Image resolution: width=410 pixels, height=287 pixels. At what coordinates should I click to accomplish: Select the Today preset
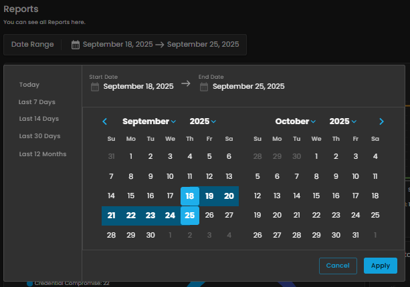[x=29, y=85]
